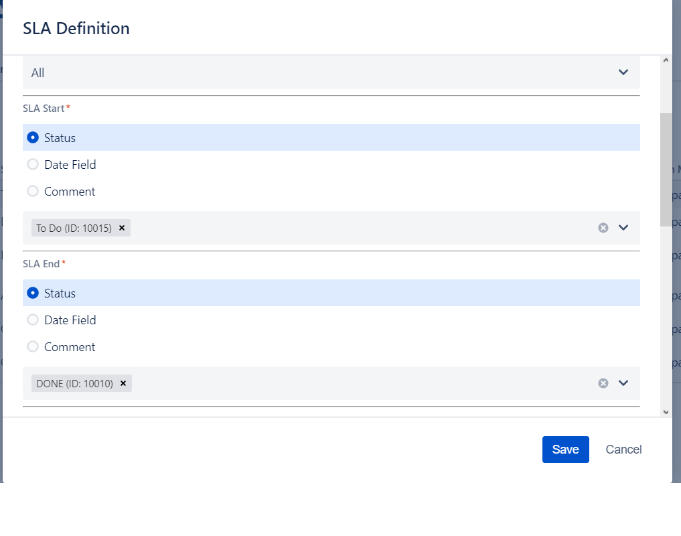Expand the "All" filter dropdown
Viewport: 681px width, 536px height.
point(623,72)
